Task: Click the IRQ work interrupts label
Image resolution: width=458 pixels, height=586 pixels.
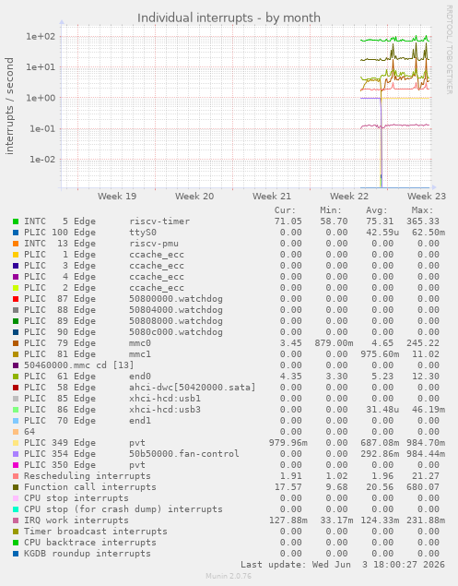Action: pyautogui.click(x=76, y=520)
